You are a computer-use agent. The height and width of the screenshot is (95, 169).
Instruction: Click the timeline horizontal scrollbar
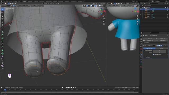pyautogui.click(x=70, y=93)
